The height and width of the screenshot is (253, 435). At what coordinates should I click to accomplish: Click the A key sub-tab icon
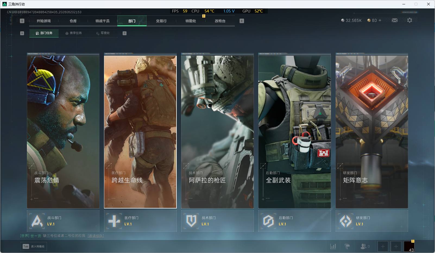pos(22,33)
